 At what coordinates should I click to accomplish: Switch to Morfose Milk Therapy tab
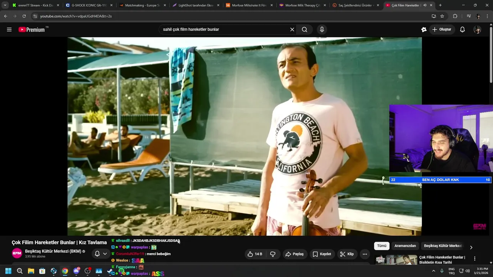coord(302,5)
